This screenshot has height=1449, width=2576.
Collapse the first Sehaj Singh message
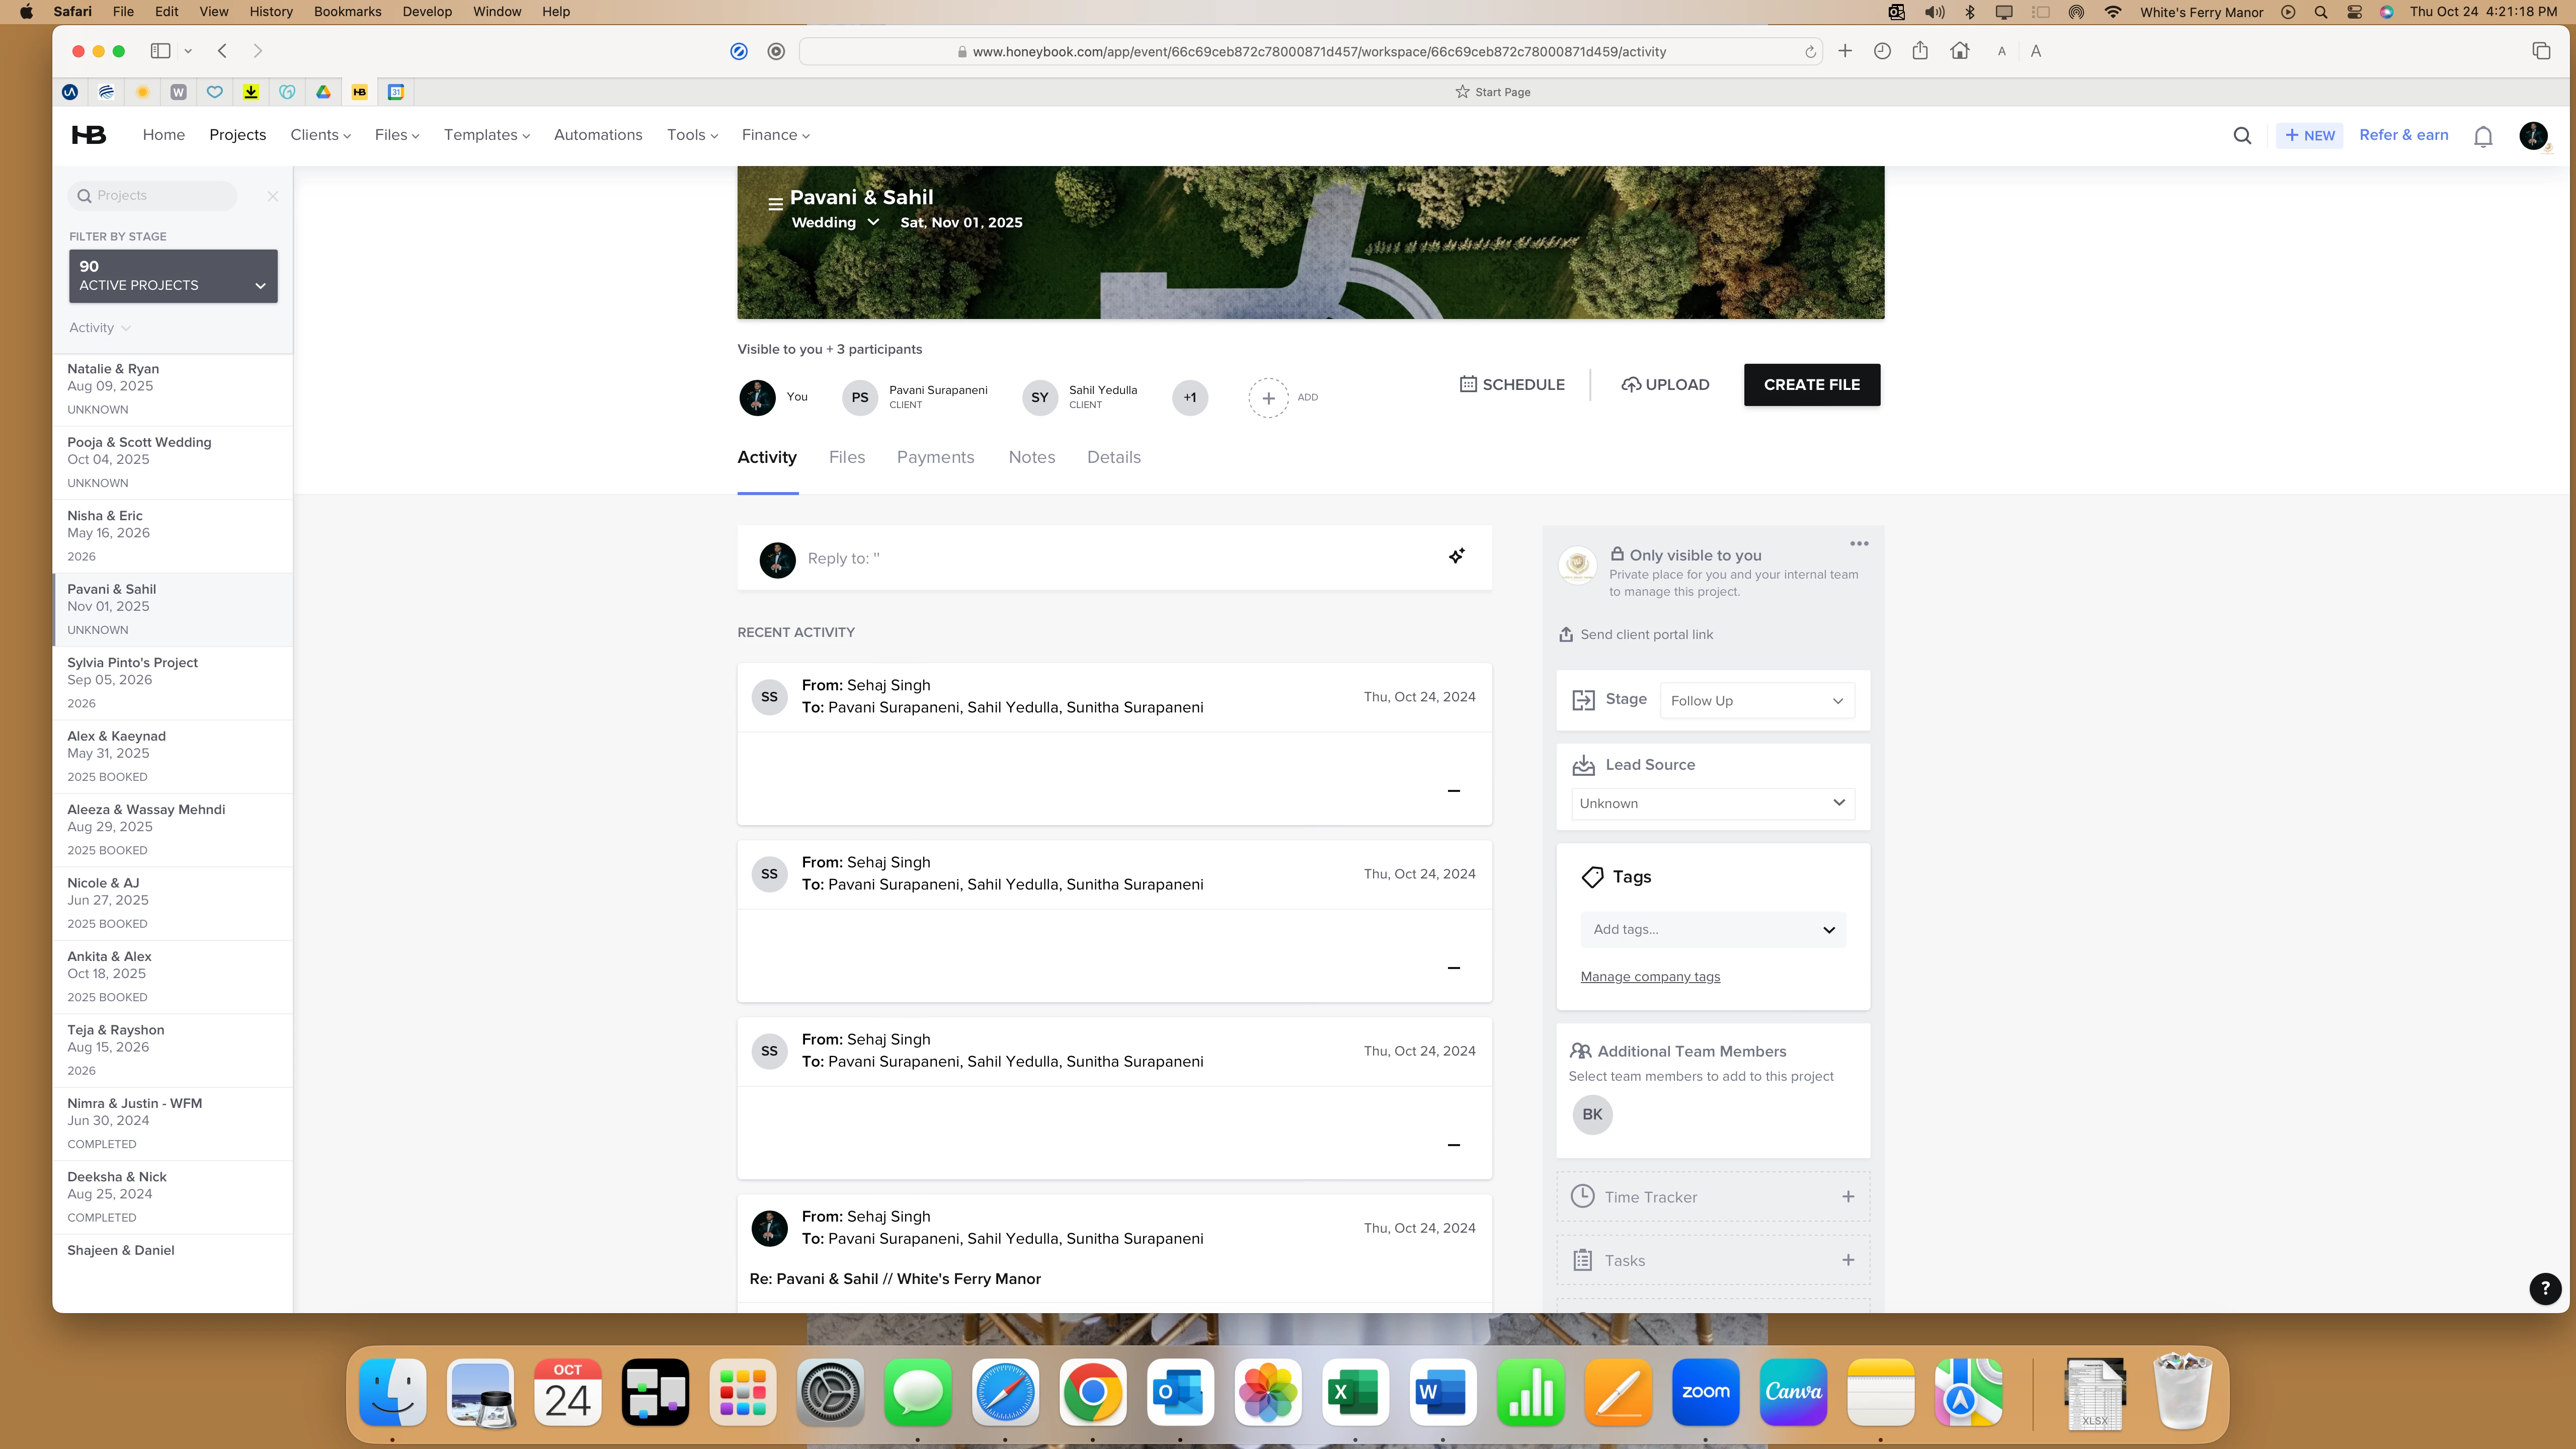click(1454, 791)
